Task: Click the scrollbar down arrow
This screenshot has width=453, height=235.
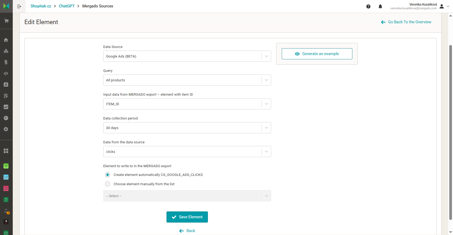Action: (451, 232)
